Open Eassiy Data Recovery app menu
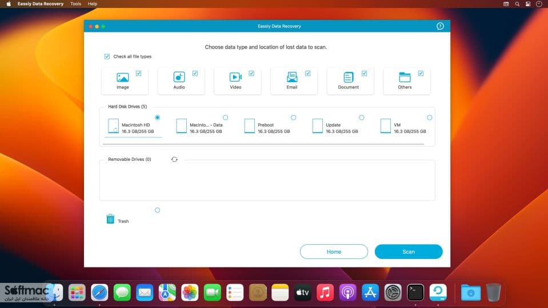The width and height of the screenshot is (548, 308). click(x=41, y=4)
